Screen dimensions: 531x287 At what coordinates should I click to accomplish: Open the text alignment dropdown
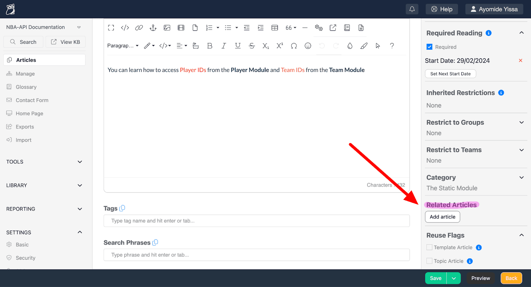click(182, 46)
